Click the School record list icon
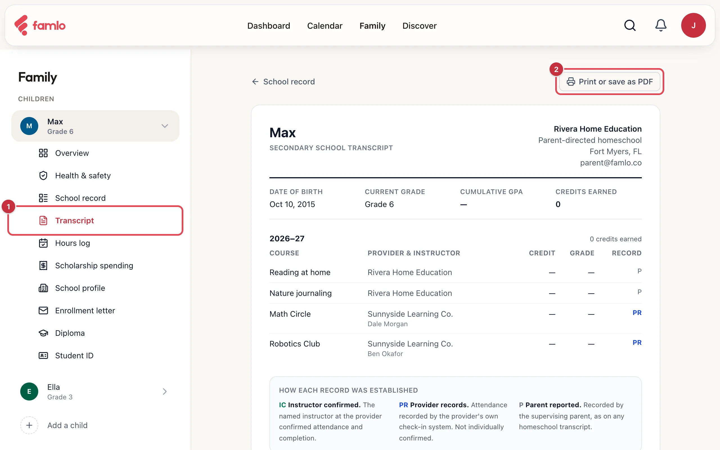This screenshot has height=450, width=720. tap(43, 198)
